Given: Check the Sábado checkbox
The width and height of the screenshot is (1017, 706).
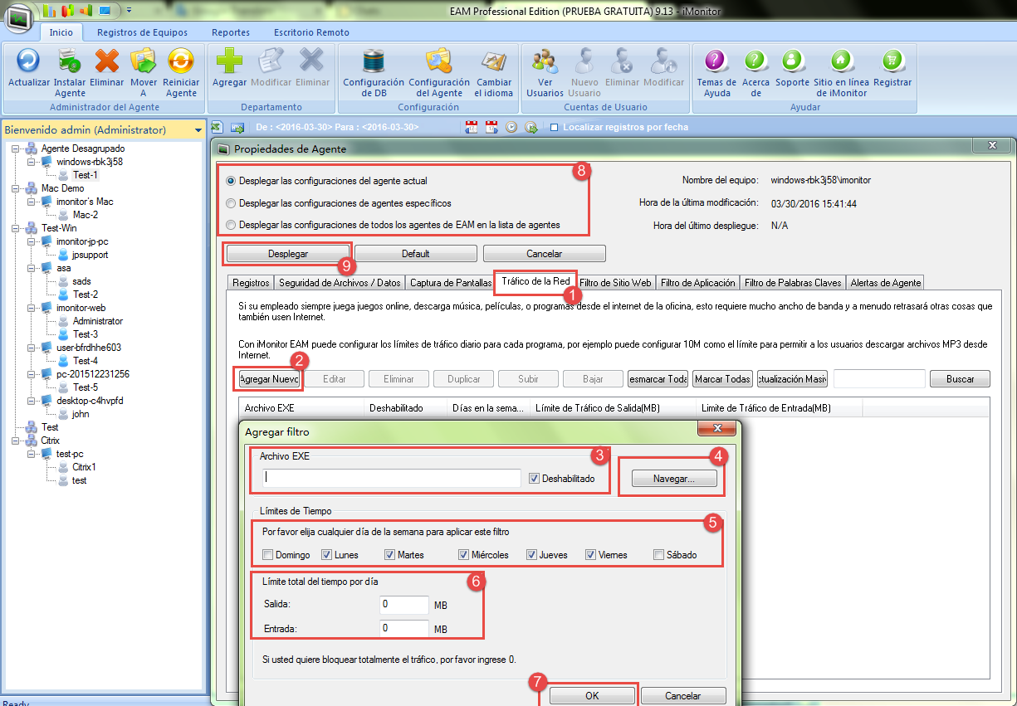Looking at the screenshot, I should point(658,555).
